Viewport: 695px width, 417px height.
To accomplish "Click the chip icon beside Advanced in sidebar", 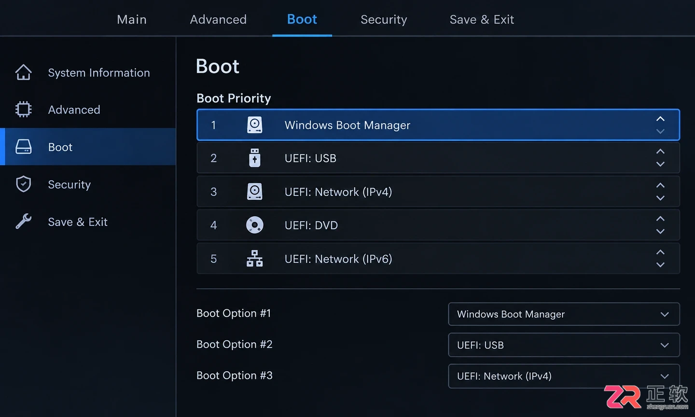I will (23, 110).
